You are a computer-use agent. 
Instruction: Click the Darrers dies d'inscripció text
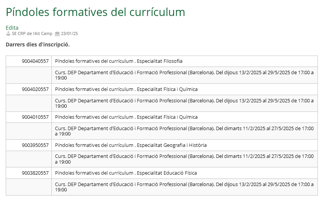point(38,45)
